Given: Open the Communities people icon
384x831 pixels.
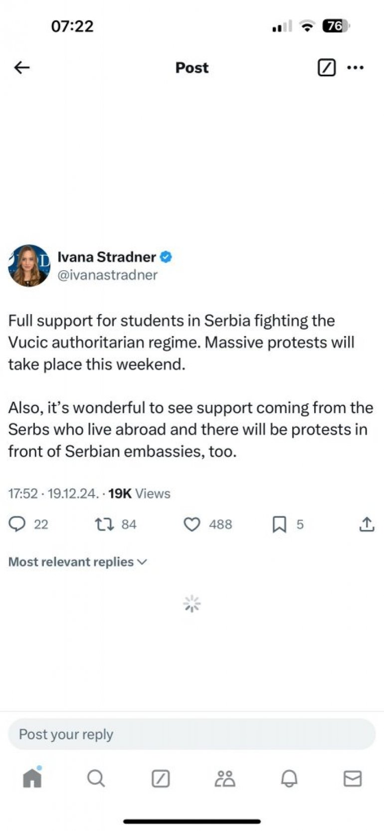Looking at the screenshot, I should (x=225, y=778).
